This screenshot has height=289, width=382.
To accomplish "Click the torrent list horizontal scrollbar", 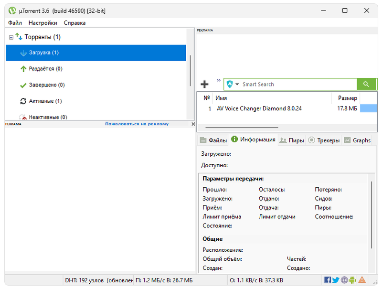I will coord(242,128).
